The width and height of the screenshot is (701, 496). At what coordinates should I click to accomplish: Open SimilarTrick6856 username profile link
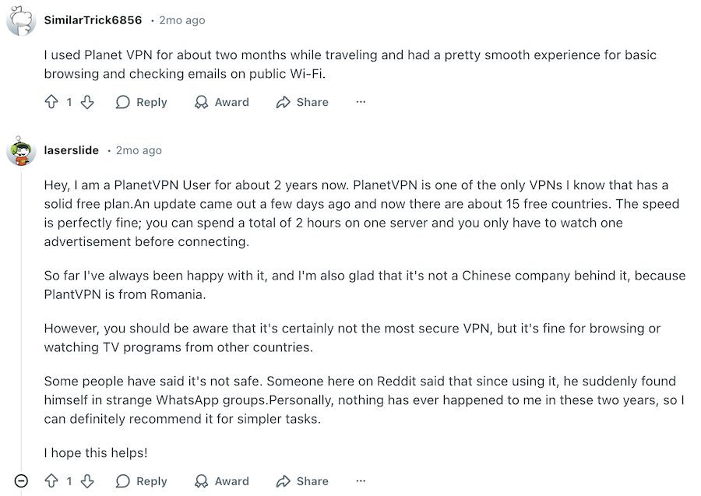coord(93,20)
